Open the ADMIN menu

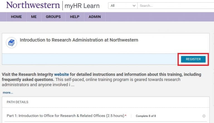click(x=95, y=17)
